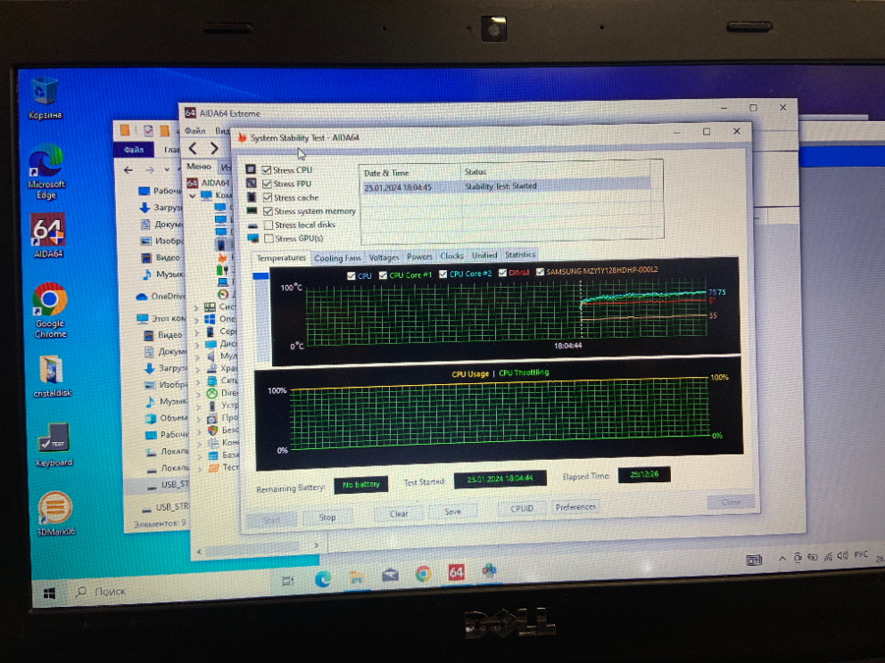
Task: Toggle the SAMSUNG MZYTY128HDHP-000L2 graph checkbox
Action: coord(540,272)
